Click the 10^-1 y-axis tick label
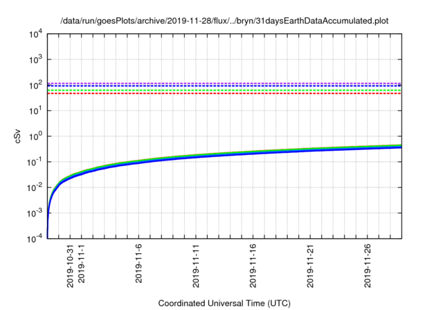 35,162
